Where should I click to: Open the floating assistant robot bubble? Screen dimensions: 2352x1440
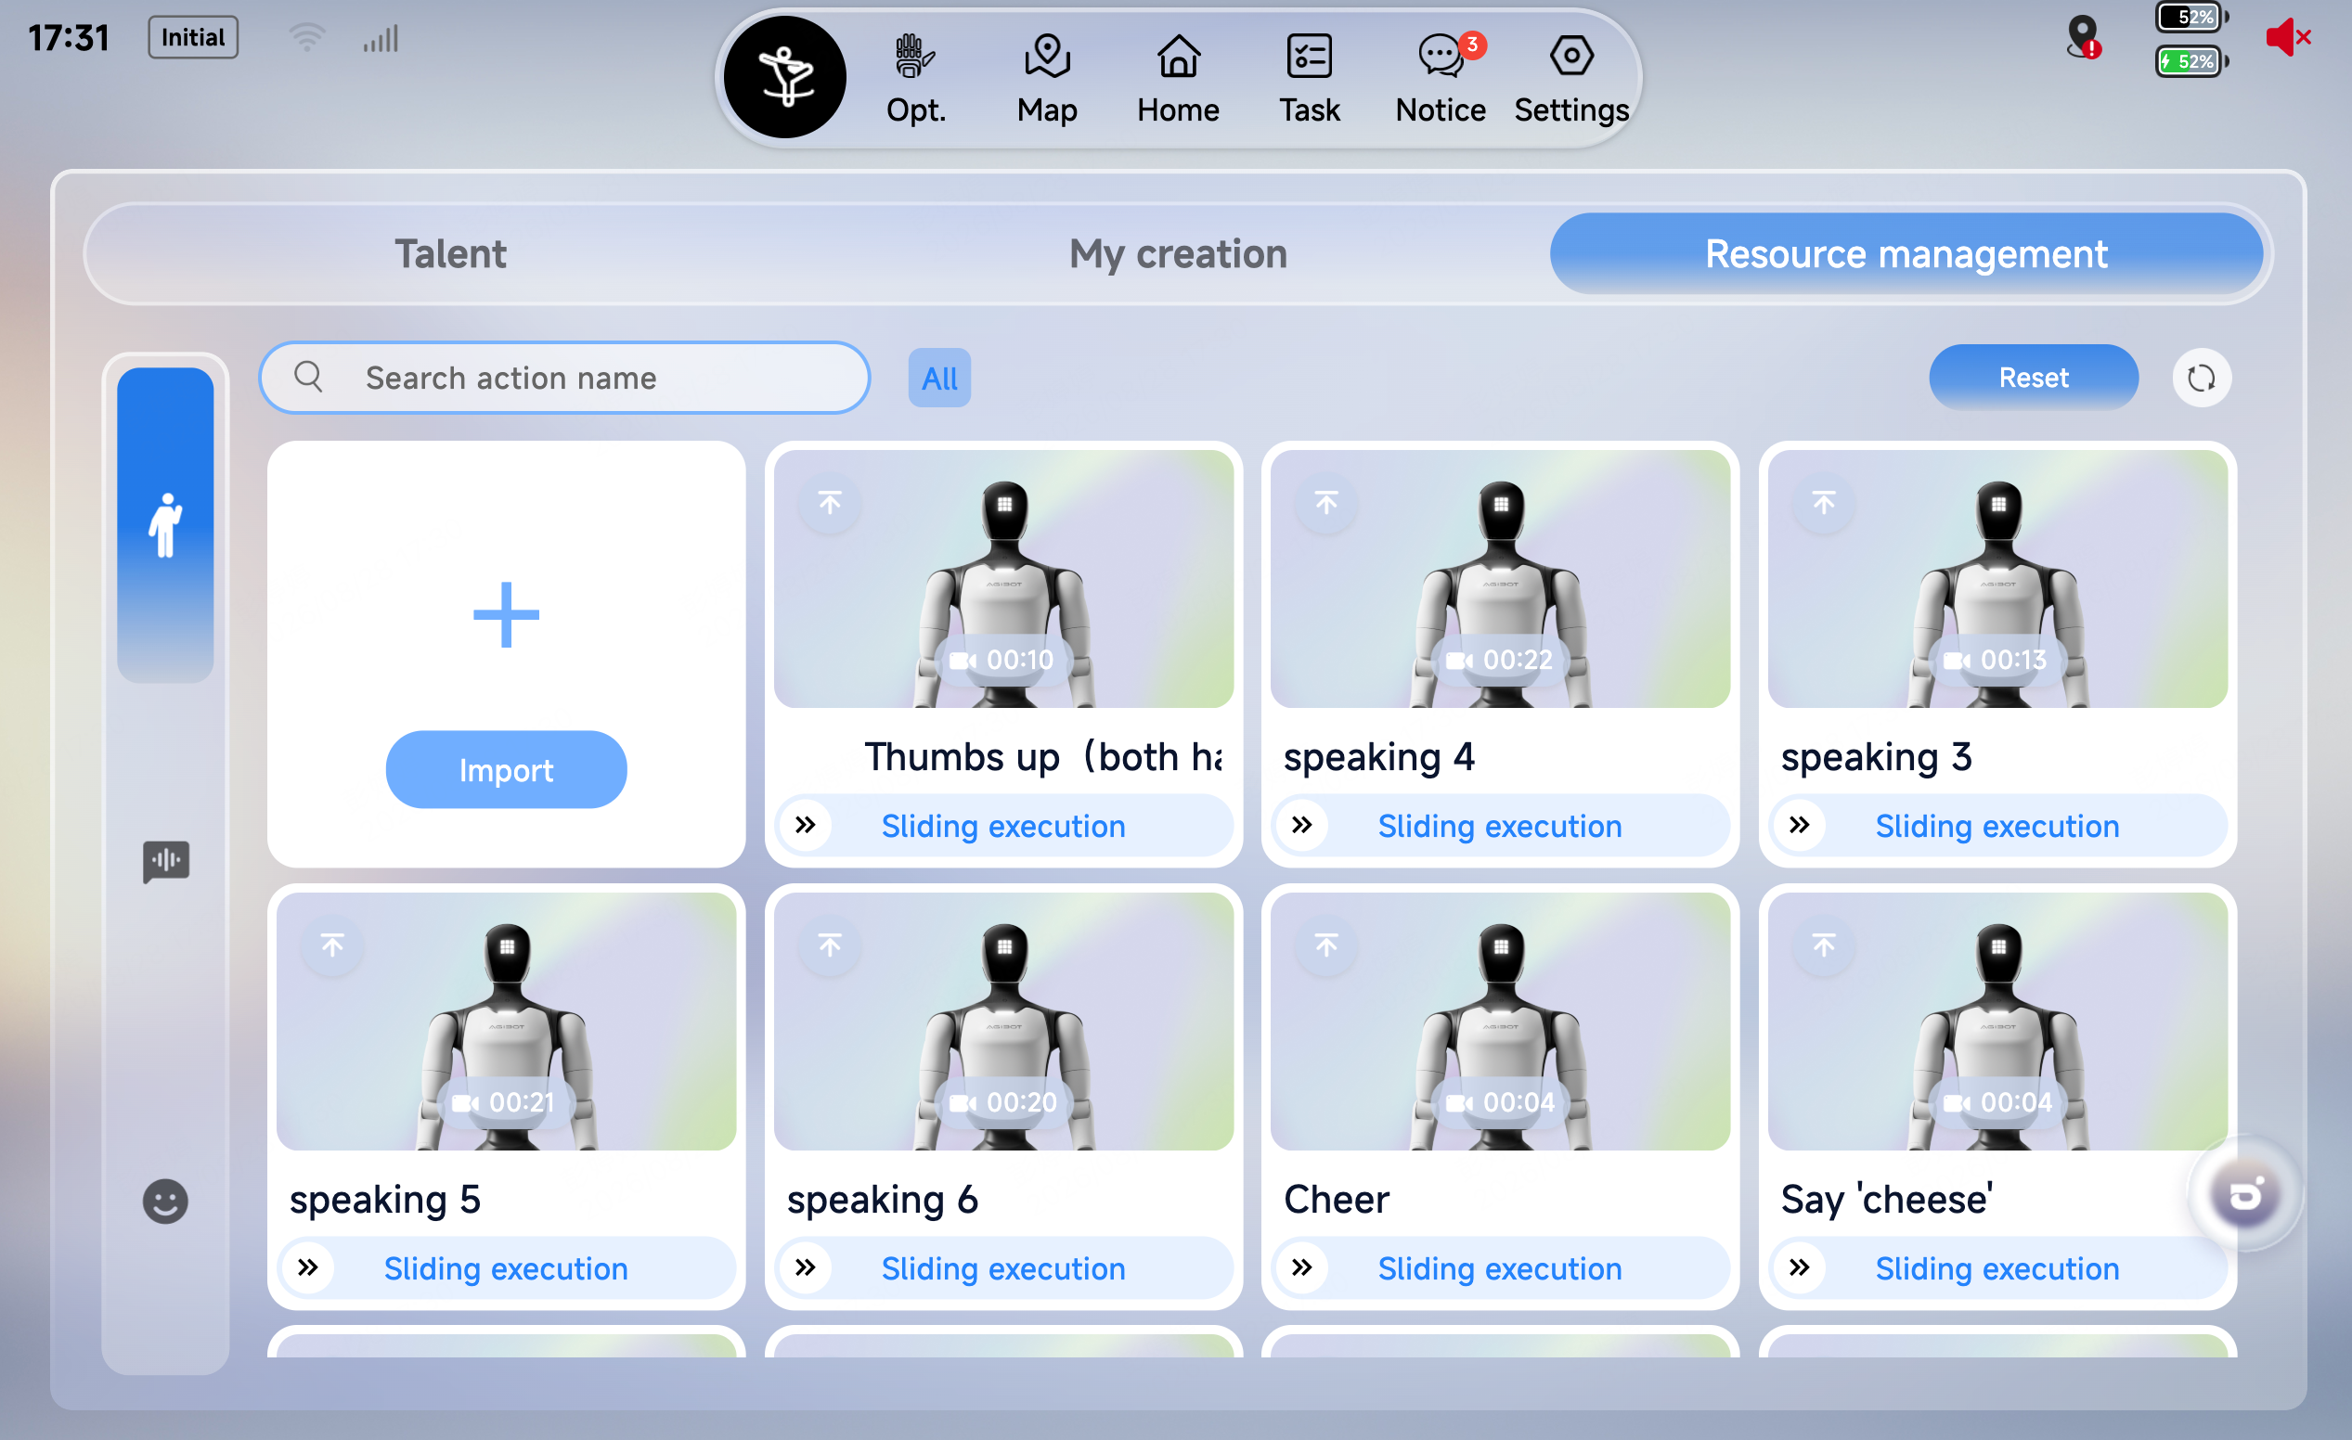click(2245, 1193)
